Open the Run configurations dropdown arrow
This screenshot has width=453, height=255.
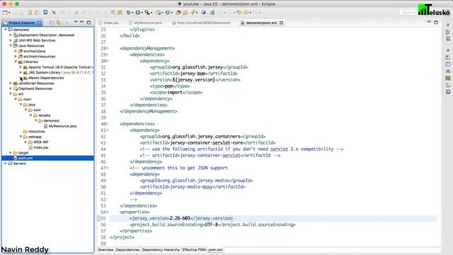142,13
